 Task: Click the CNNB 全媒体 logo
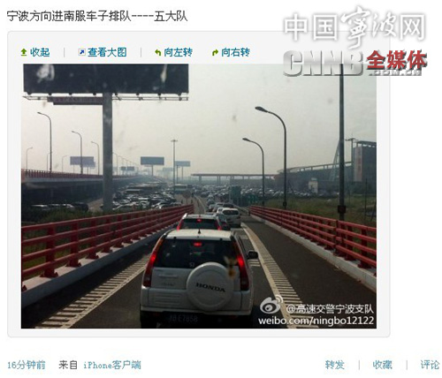pos(355,63)
